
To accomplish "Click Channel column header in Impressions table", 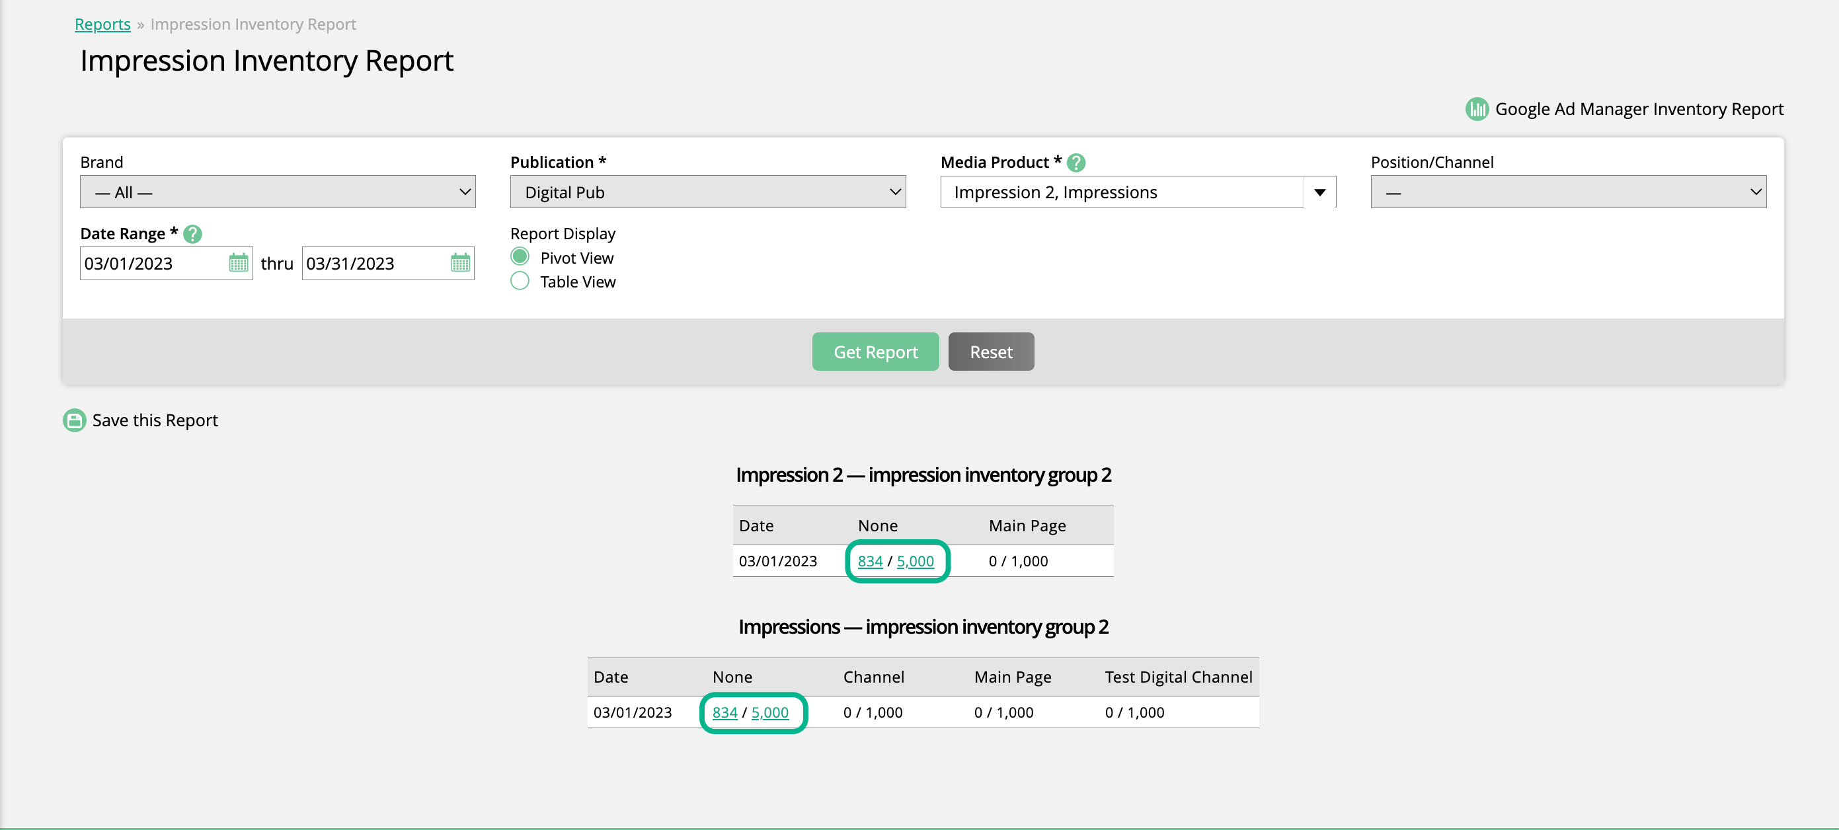I will (873, 677).
